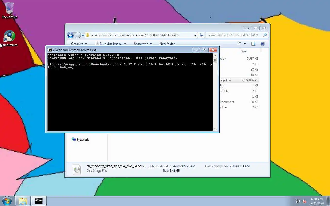Viewport: 330px width, 206px height.
Task: Select the Document row sized 38 KB
Action: coord(239,102)
